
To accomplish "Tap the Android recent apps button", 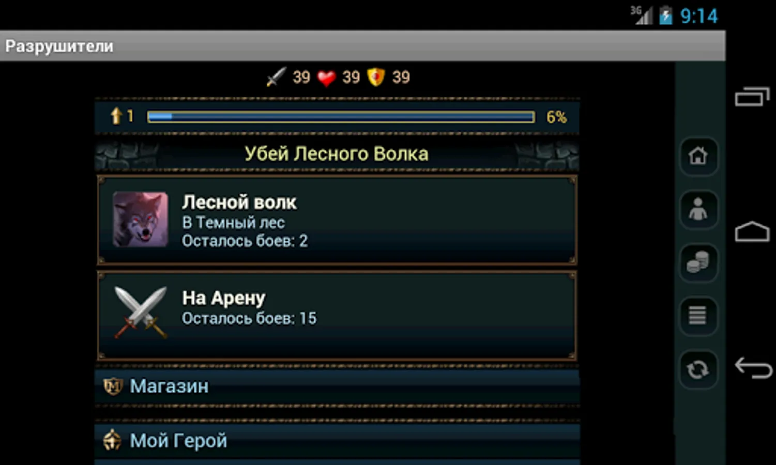I will (752, 97).
